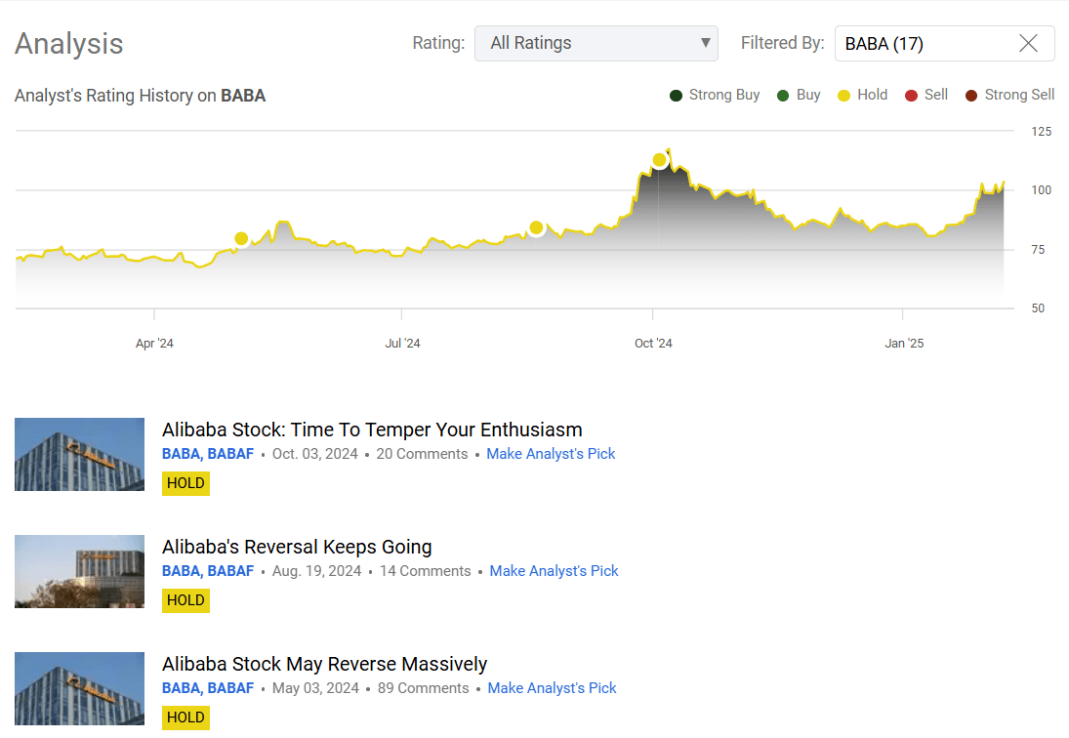Click the thumbnail for "Alibaba's Reversal Keeps Going"
The width and height of the screenshot is (1069, 738).
click(79, 571)
